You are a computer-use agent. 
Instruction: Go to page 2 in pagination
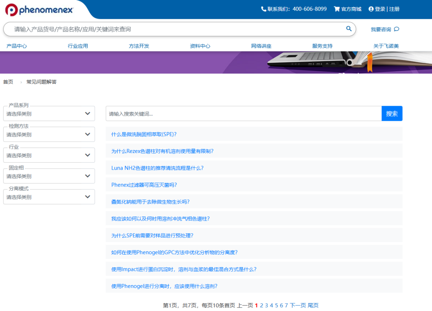pos(262,305)
